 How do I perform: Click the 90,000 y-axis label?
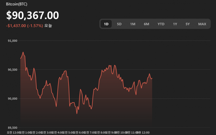13,99
